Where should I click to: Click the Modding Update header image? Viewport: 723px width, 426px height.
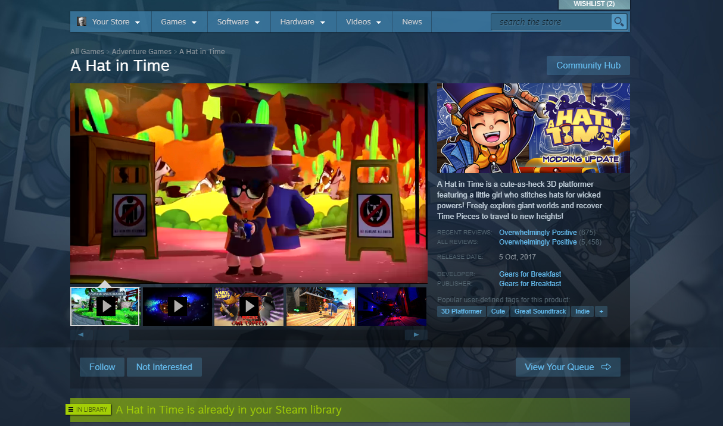(x=533, y=128)
